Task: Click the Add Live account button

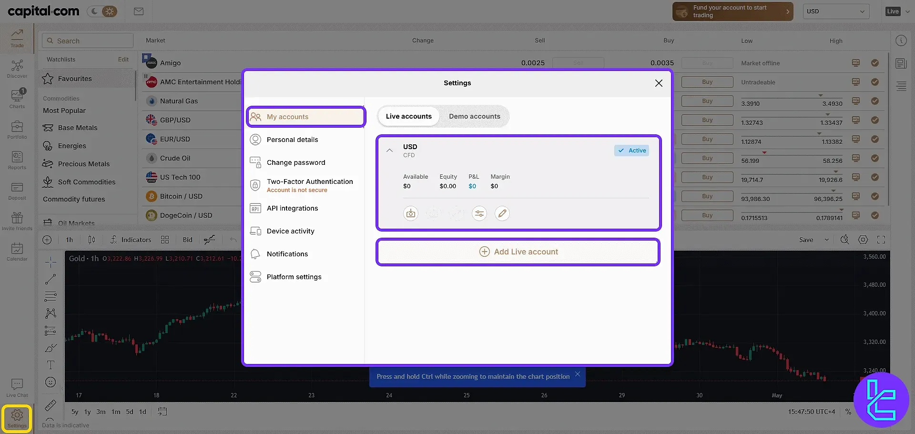Action: coord(518,252)
